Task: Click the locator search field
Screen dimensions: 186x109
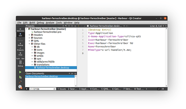Action: pos(43,89)
